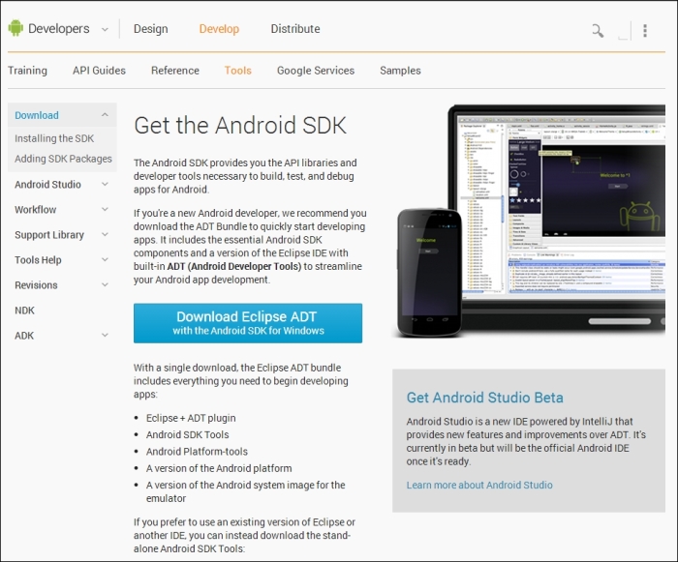This screenshot has height=562, width=678.
Task: Expand the Tools Help chevron
Action: [105, 259]
